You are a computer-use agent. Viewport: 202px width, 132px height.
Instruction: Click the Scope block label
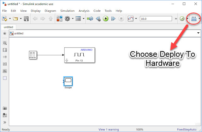68,87
